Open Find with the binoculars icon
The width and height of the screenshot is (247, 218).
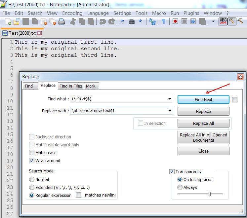pyautogui.click(x=132, y=21)
